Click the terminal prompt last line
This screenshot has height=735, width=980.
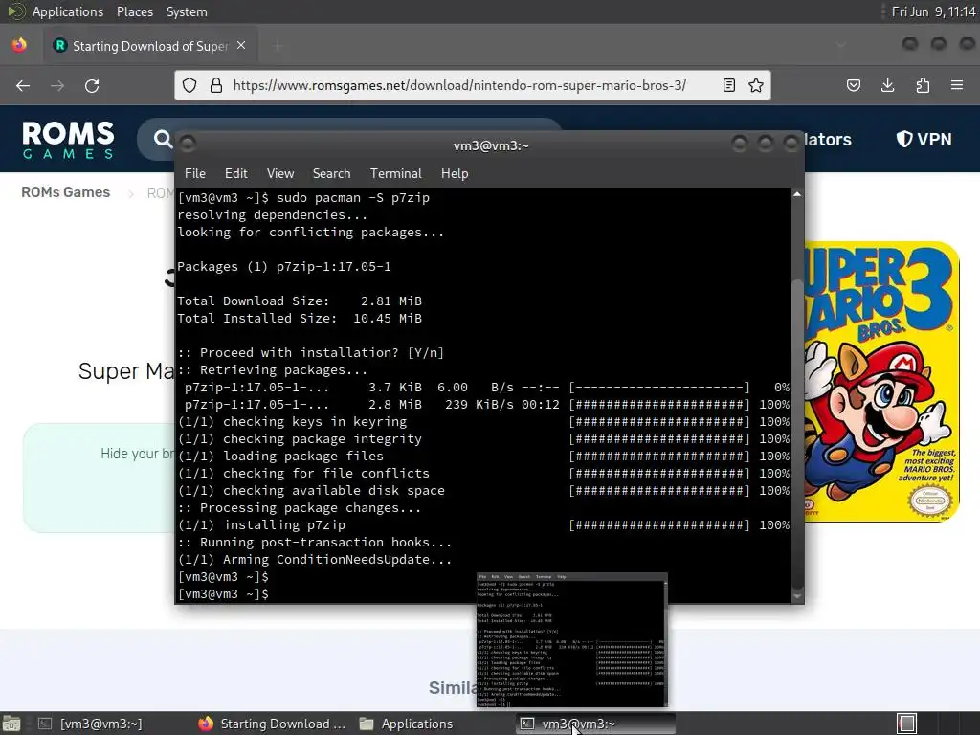coord(223,594)
